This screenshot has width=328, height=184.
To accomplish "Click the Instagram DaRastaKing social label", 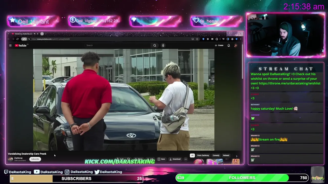I will click(x=79, y=172).
